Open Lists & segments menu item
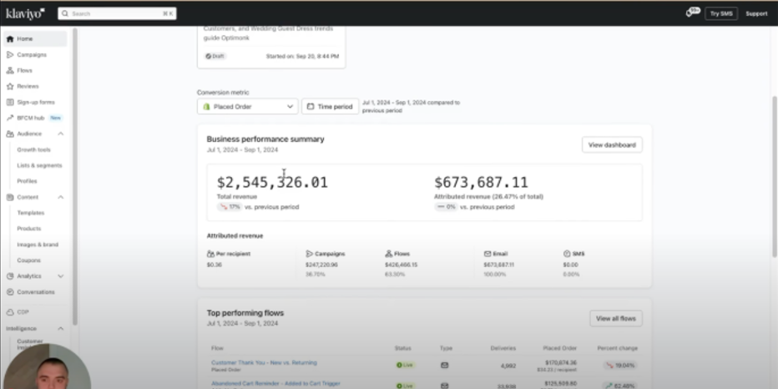The image size is (778, 389). [39, 165]
